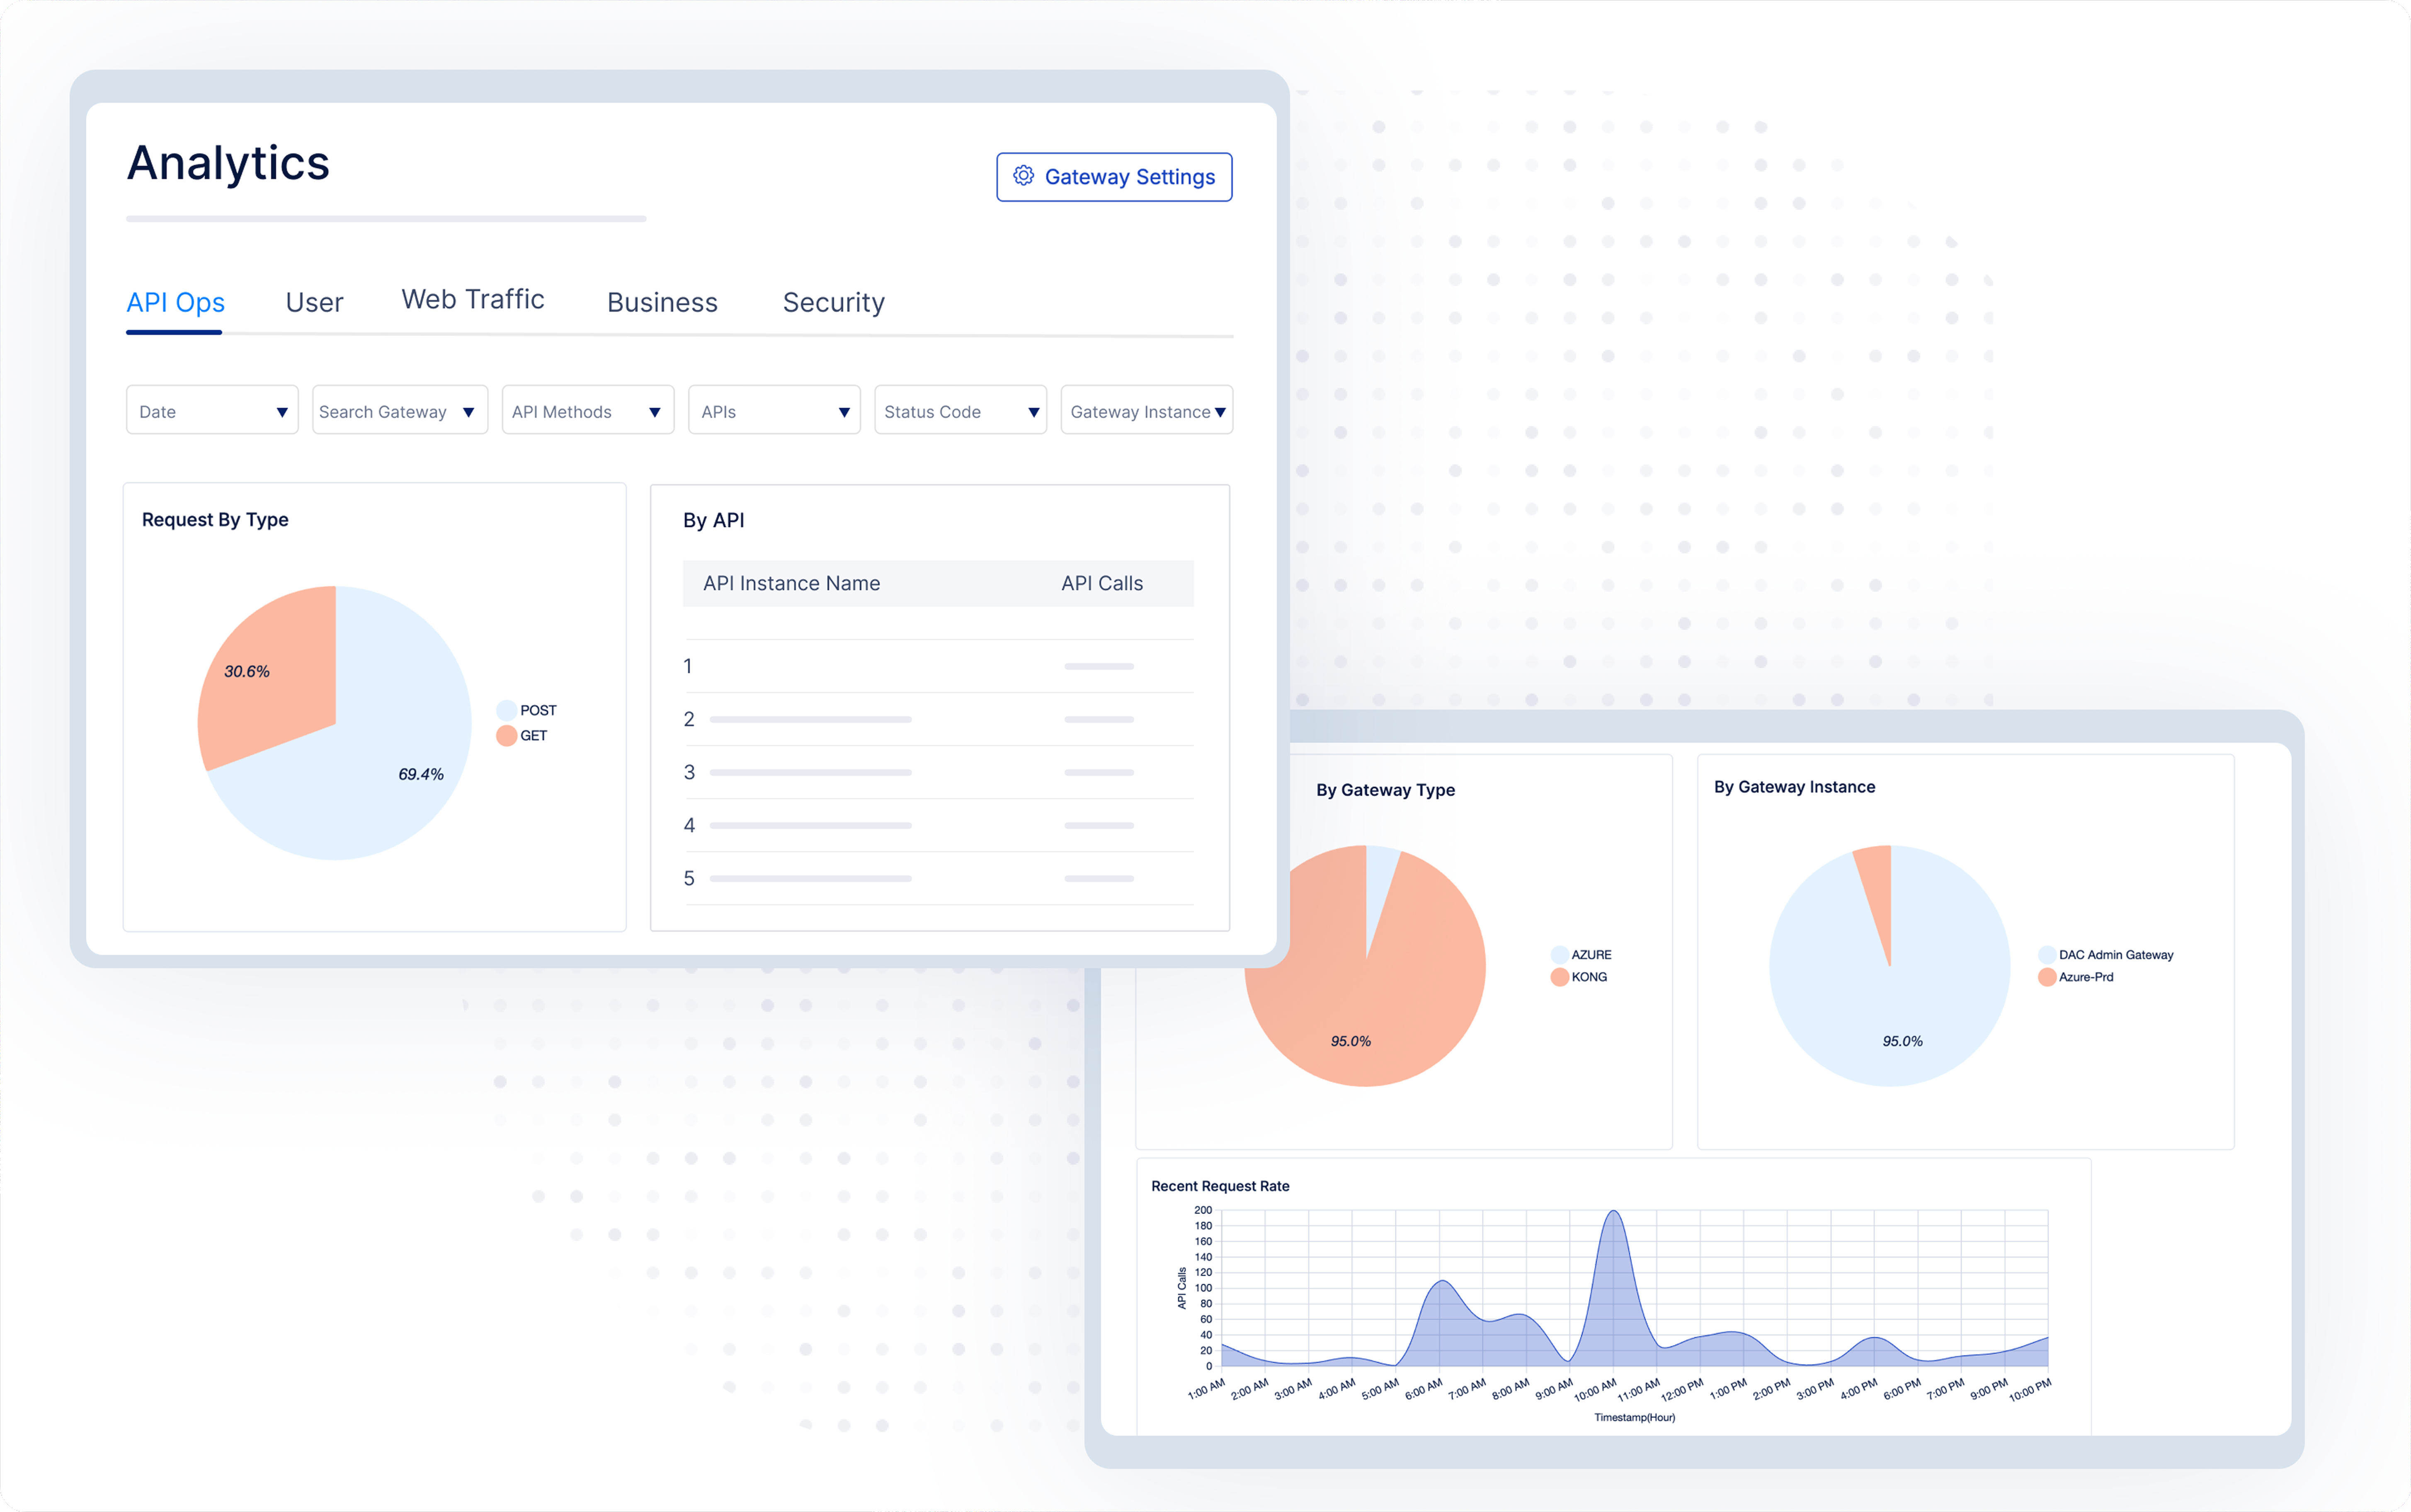The height and width of the screenshot is (1512, 2411).
Task: Click the API Calls column header
Action: 1101,583
